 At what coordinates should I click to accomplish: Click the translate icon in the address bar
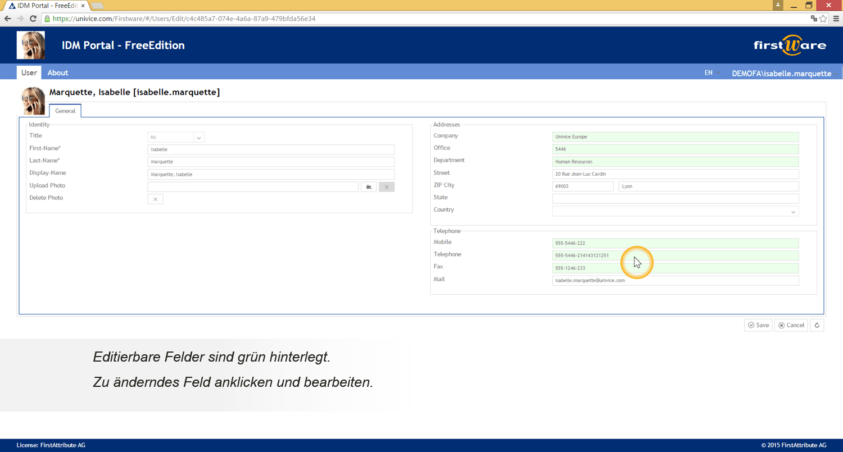pyautogui.click(x=814, y=19)
